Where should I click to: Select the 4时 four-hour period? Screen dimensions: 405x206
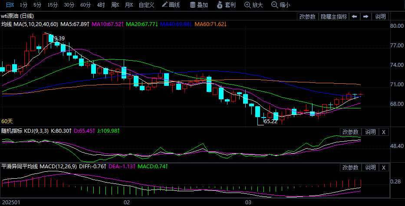tap(101, 5)
